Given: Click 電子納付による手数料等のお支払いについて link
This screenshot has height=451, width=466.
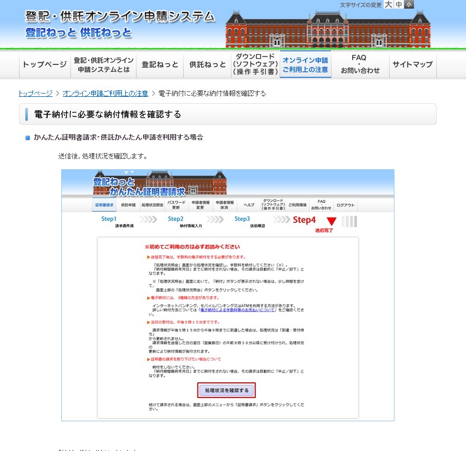Looking at the screenshot, I should coord(237,310).
